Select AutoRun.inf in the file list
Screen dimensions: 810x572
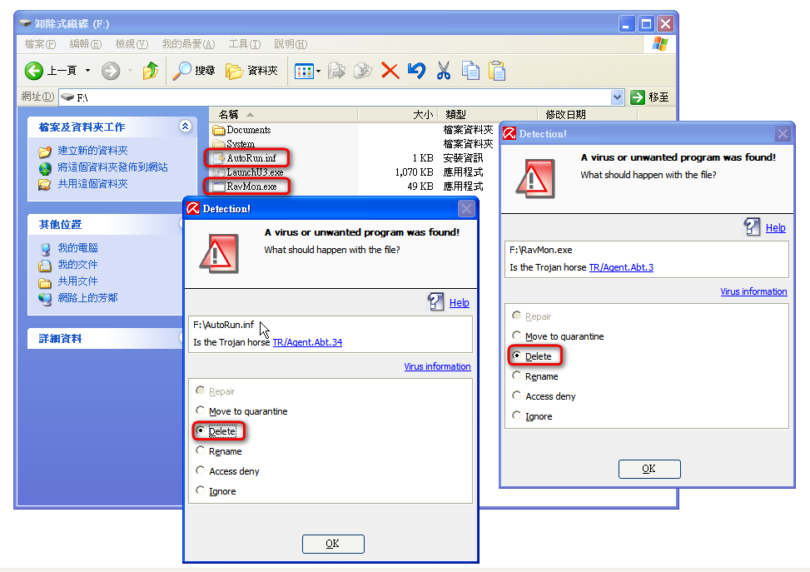tap(246, 158)
